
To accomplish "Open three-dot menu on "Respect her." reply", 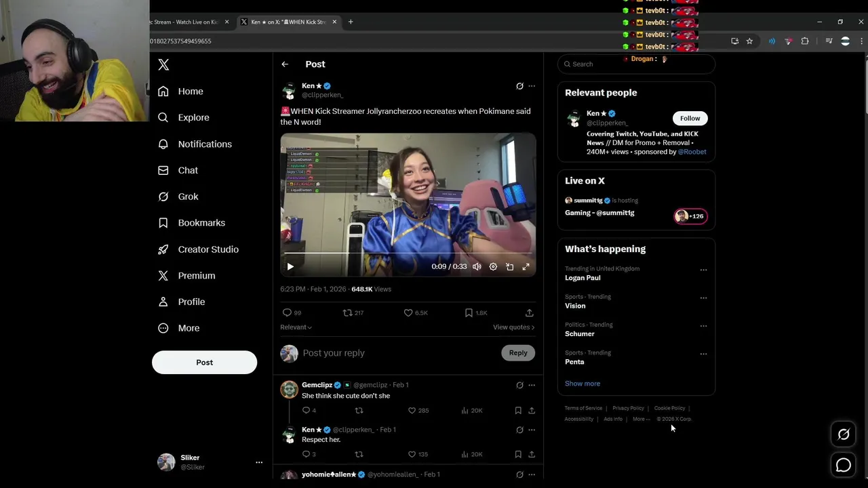I will coord(532,430).
